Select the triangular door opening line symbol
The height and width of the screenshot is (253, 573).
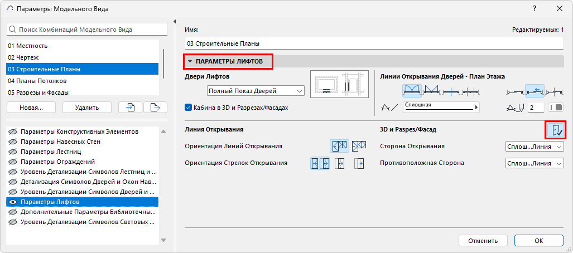click(x=431, y=90)
